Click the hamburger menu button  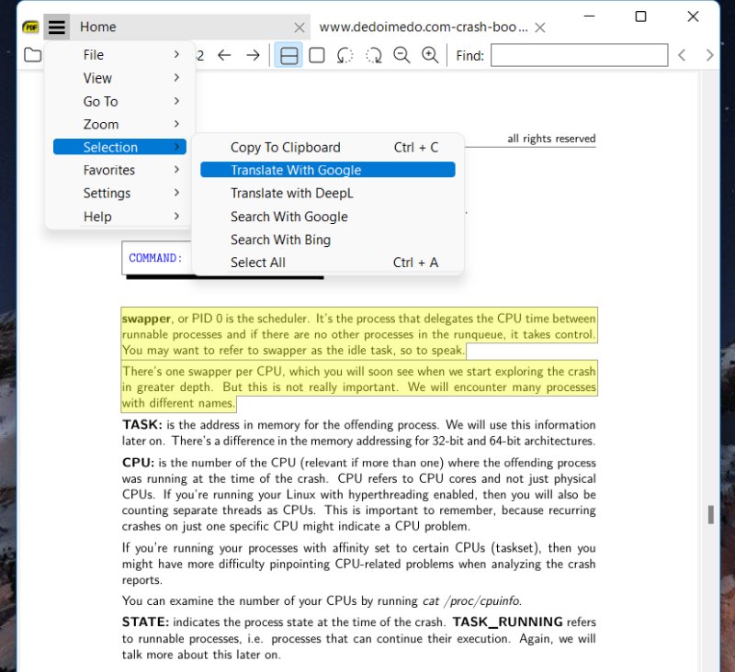point(57,28)
